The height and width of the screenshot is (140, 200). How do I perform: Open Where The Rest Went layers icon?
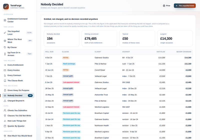click(x=5, y=41)
